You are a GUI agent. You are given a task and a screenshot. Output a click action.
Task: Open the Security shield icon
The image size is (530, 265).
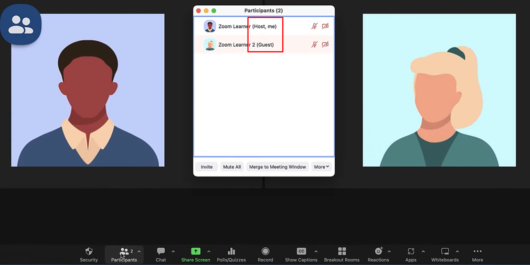click(x=89, y=252)
